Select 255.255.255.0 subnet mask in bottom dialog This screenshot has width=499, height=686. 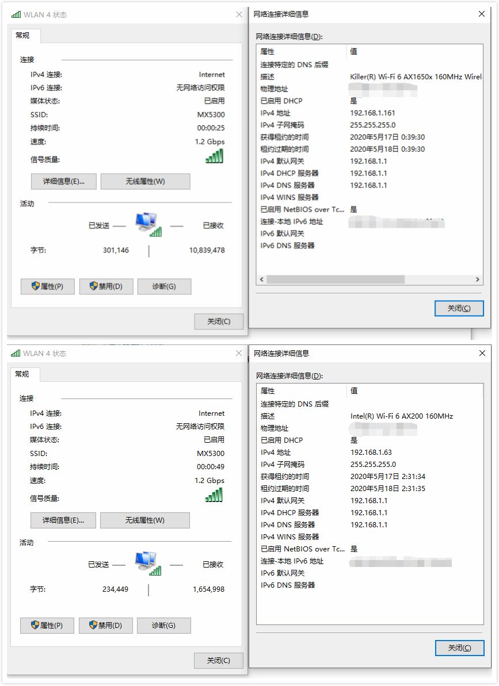pyautogui.click(x=373, y=465)
